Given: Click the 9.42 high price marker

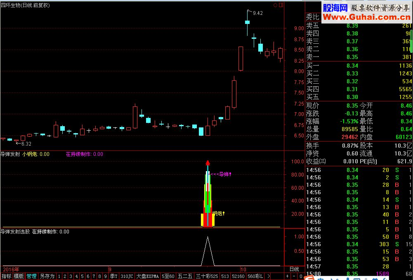Looking at the screenshot, I should [257, 13].
